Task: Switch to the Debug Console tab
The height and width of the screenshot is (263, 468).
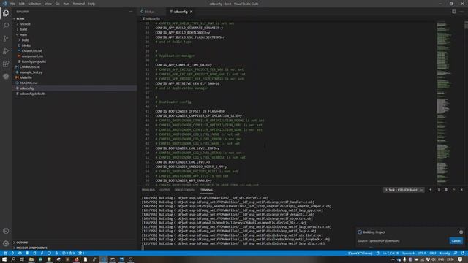Action: pyautogui.click(x=185, y=190)
